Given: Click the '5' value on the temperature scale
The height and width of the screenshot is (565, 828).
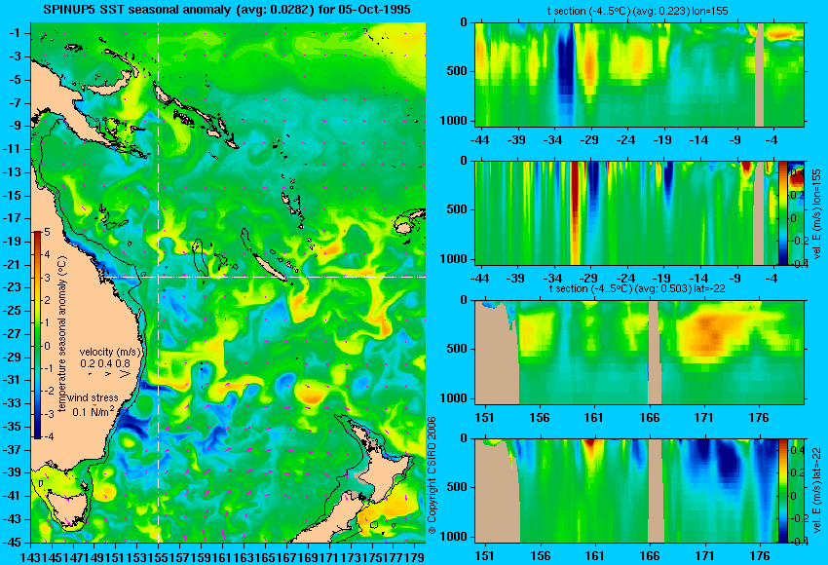Looking at the screenshot, I should (47, 232).
